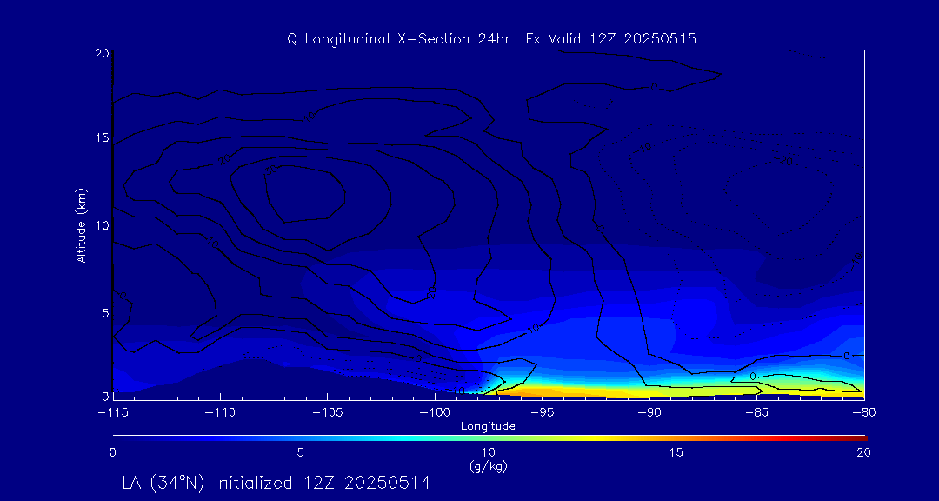Viewport: 939px width, 501px height.
Task: Select the colorbar scale value 15
Action: [x=676, y=454]
